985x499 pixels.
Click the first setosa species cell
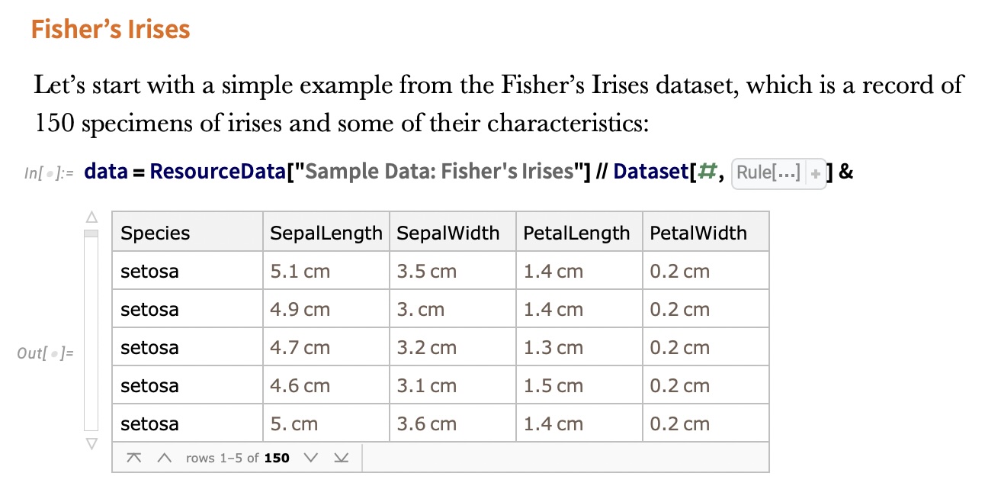tap(150, 272)
